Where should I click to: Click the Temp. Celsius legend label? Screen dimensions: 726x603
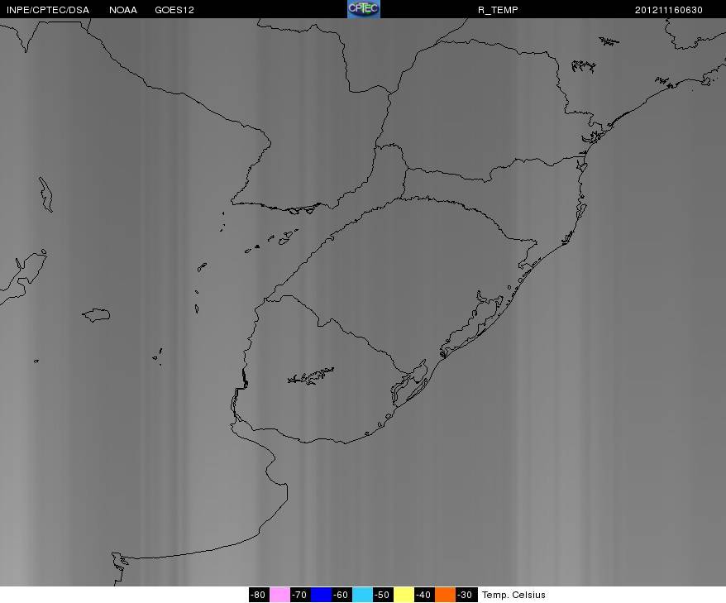(513, 595)
